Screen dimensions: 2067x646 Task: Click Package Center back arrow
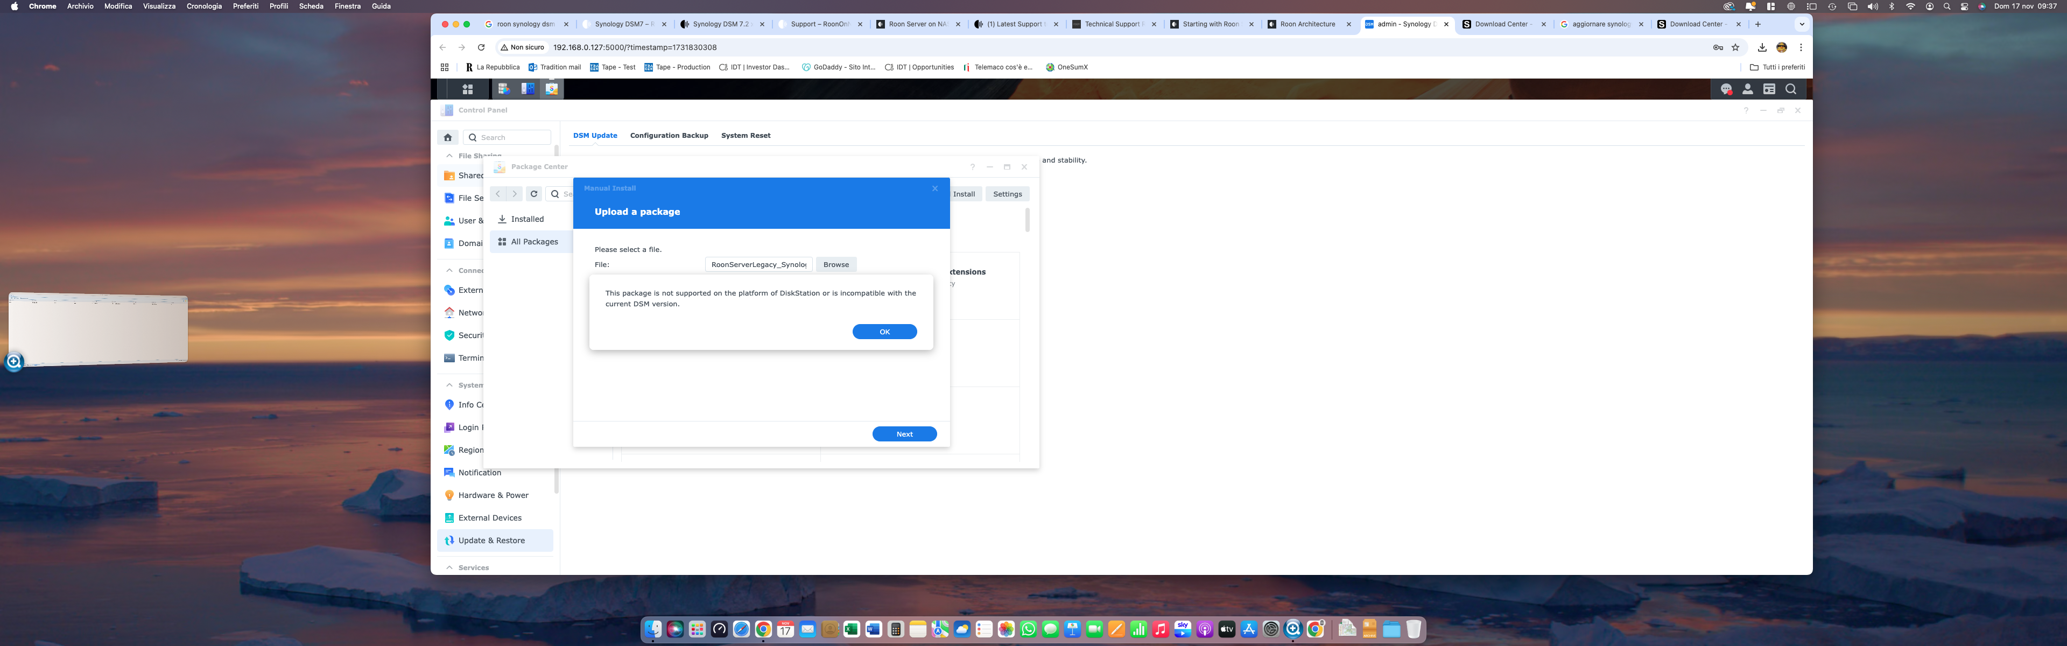(497, 194)
